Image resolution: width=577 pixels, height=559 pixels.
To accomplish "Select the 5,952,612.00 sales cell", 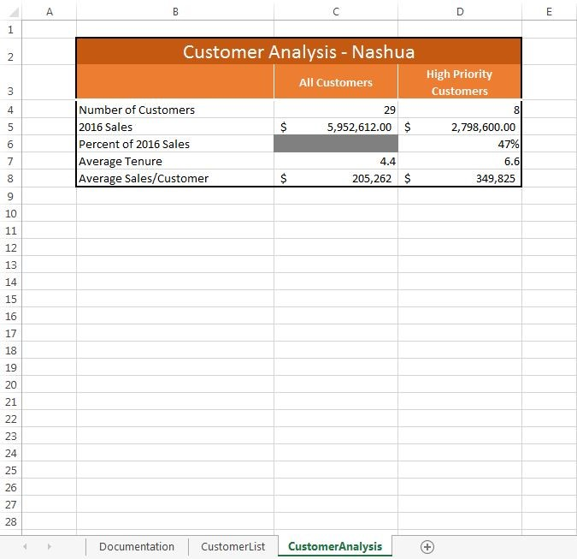I will [x=336, y=128].
